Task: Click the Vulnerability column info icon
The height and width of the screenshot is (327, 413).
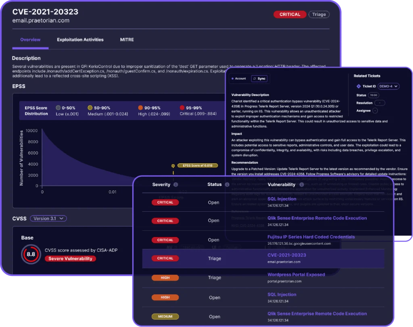Action: tap(302, 185)
